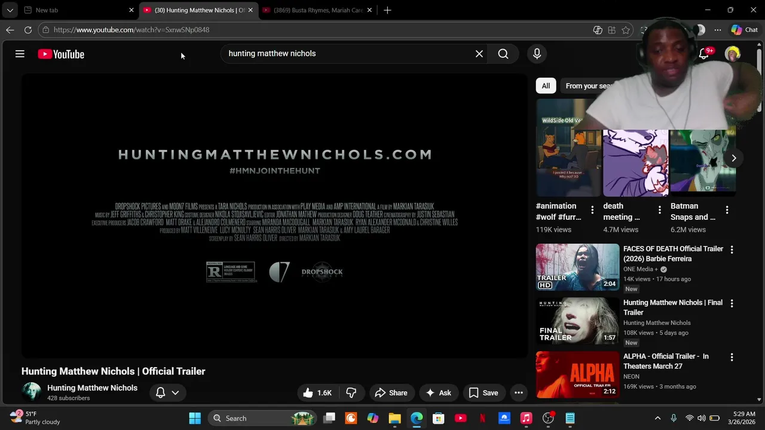Expand subscription notification options chevron
Image resolution: width=765 pixels, height=430 pixels.
coord(175,392)
